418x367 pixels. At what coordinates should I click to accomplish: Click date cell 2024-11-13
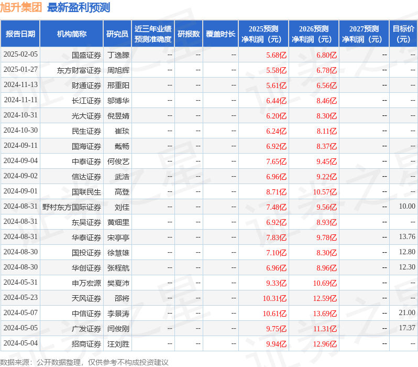[20, 84]
